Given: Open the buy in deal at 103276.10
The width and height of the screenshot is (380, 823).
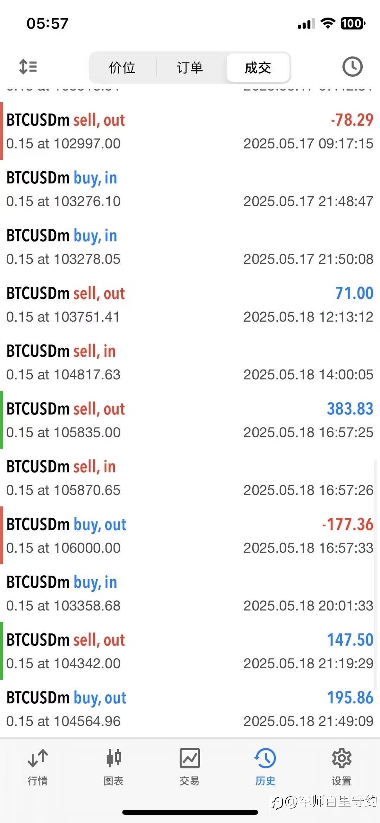Looking at the screenshot, I should (x=190, y=189).
